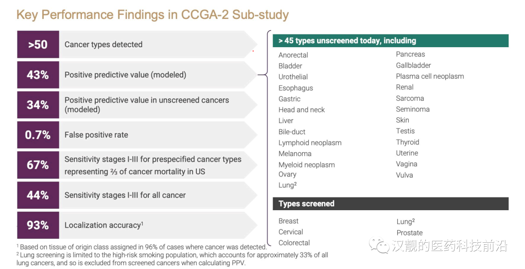Click the "Cancer types detected" label
The height and width of the screenshot is (269, 525).
pyautogui.click(x=104, y=45)
